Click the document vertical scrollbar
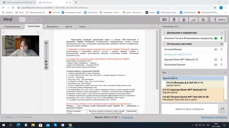The image size is (229, 128). pos(157,59)
